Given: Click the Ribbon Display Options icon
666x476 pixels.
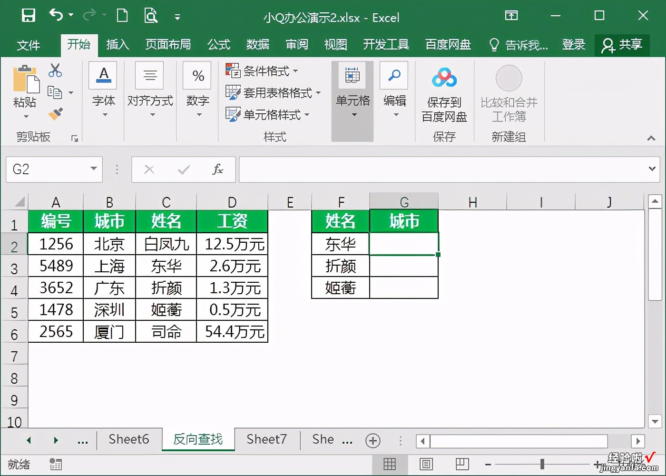Looking at the screenshot, I should [511, 16].
